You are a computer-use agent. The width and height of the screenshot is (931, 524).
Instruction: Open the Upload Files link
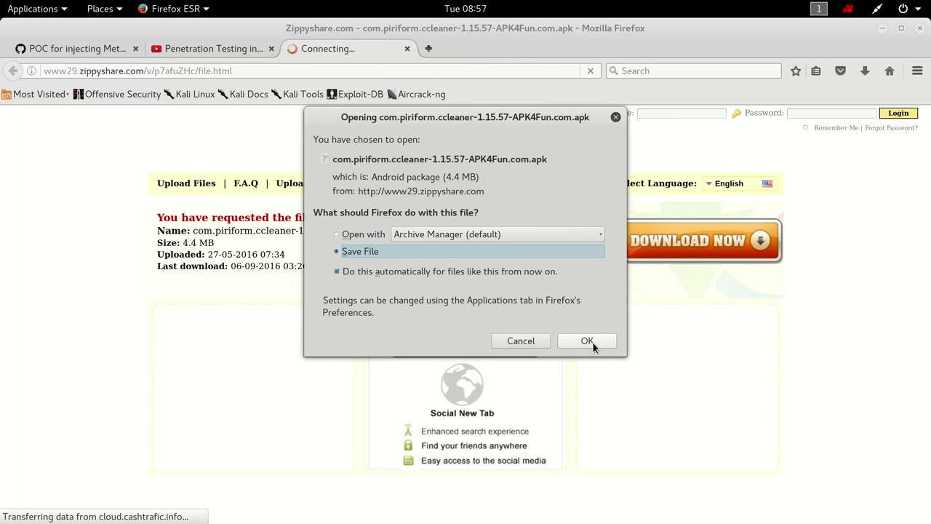[x=186, y=183]
